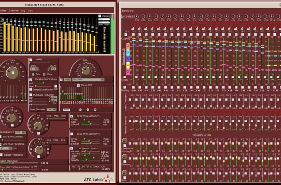Open the Channels menu
This screenshot has width=281, height=185.
coord(14,11)
